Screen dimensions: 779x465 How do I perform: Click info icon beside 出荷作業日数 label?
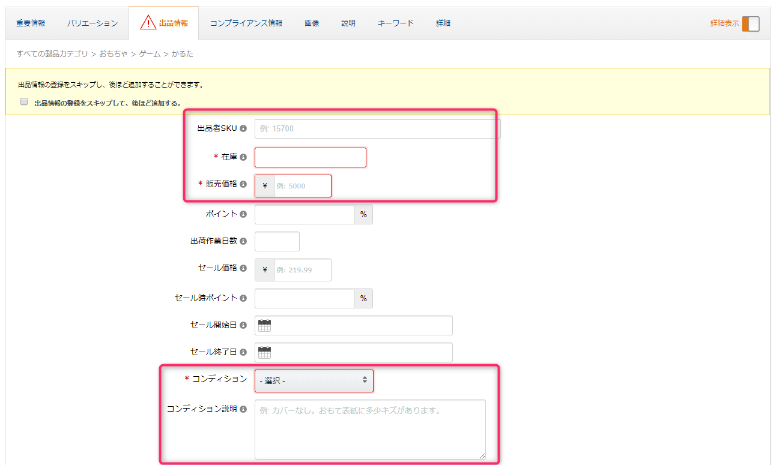[243, 241]
